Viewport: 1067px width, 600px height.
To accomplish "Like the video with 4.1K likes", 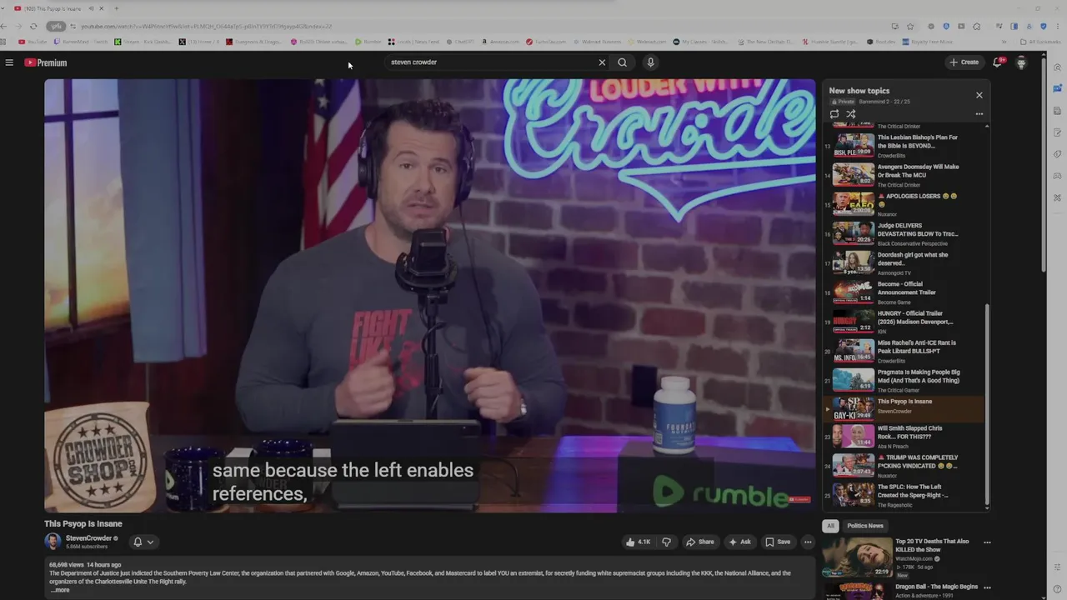I will (638, 542).
